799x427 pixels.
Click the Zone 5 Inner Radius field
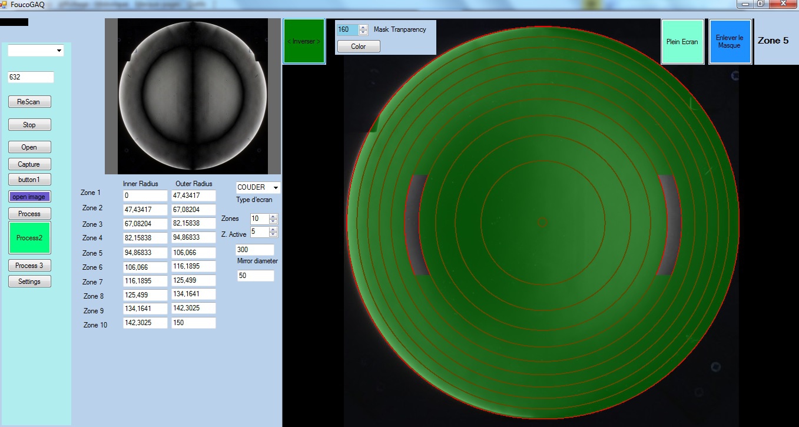(x=145, y=253)
